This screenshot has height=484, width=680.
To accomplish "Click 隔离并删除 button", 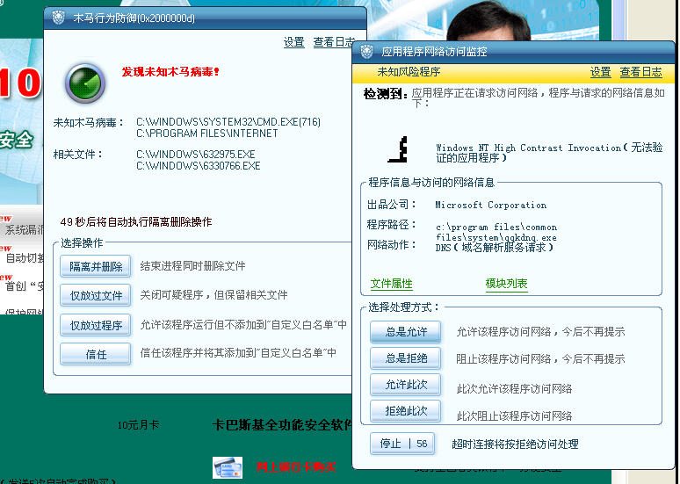I will pyautogui.click(x=96, y=267).
